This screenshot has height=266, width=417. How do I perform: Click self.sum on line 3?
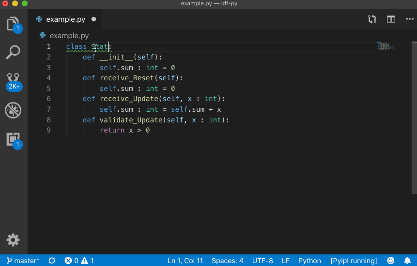(x=116, y=68)
